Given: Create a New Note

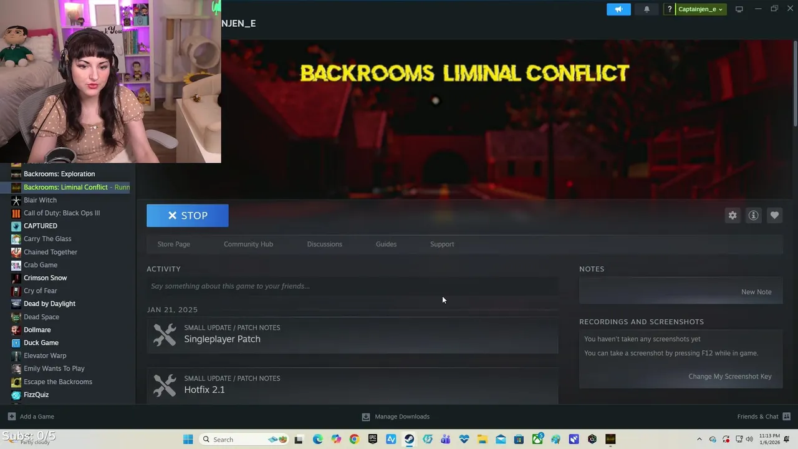Looking at the screenshot, I should pos(756,292).
